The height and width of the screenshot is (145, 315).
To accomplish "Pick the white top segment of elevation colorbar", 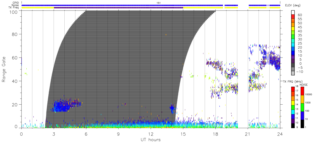I will click(293, 13).
